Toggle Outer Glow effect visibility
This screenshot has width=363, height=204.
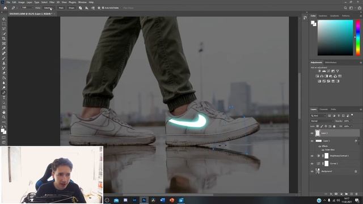323,150
